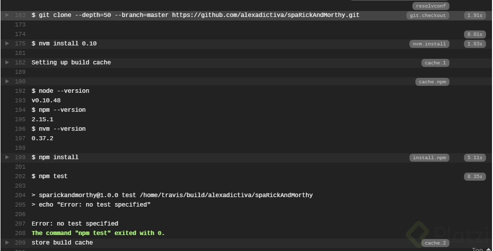Select line number 208 in the log

click(x=20, y=233)
